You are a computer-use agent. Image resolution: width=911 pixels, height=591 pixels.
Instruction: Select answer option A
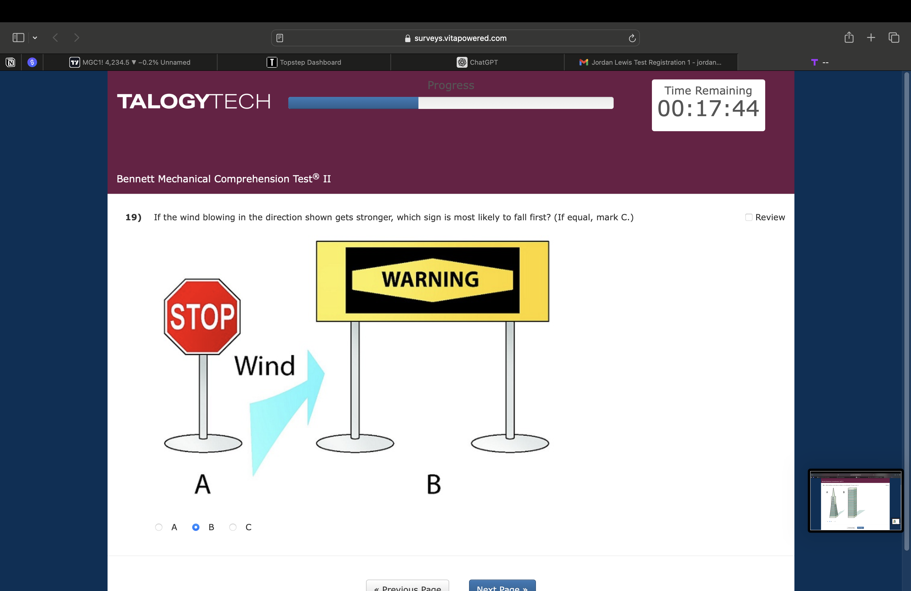click(159, 527)
